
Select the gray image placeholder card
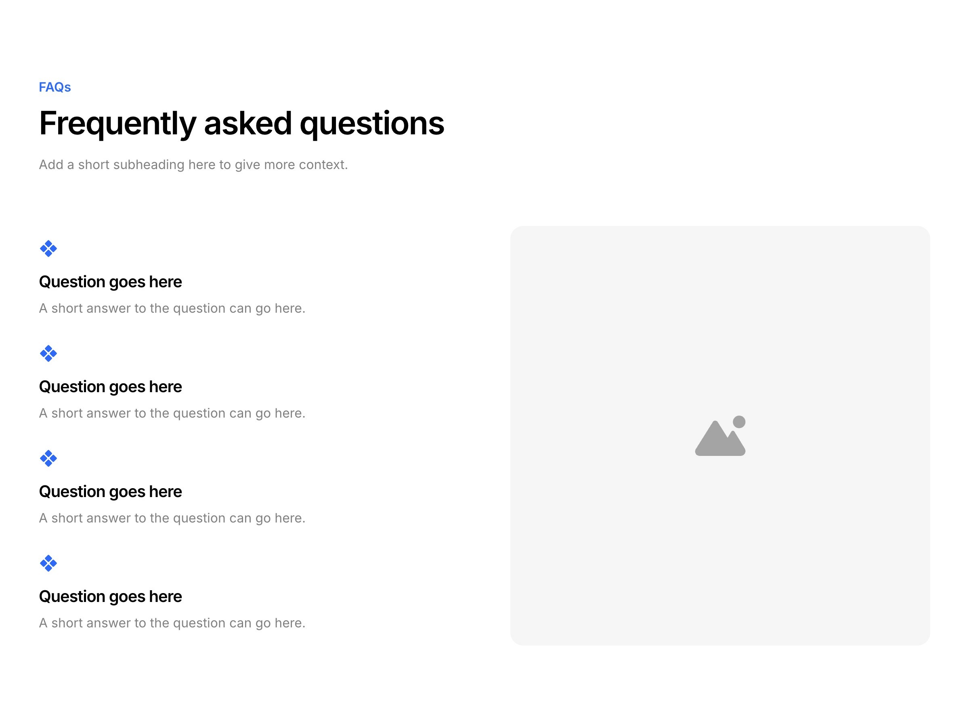(720, 435)
